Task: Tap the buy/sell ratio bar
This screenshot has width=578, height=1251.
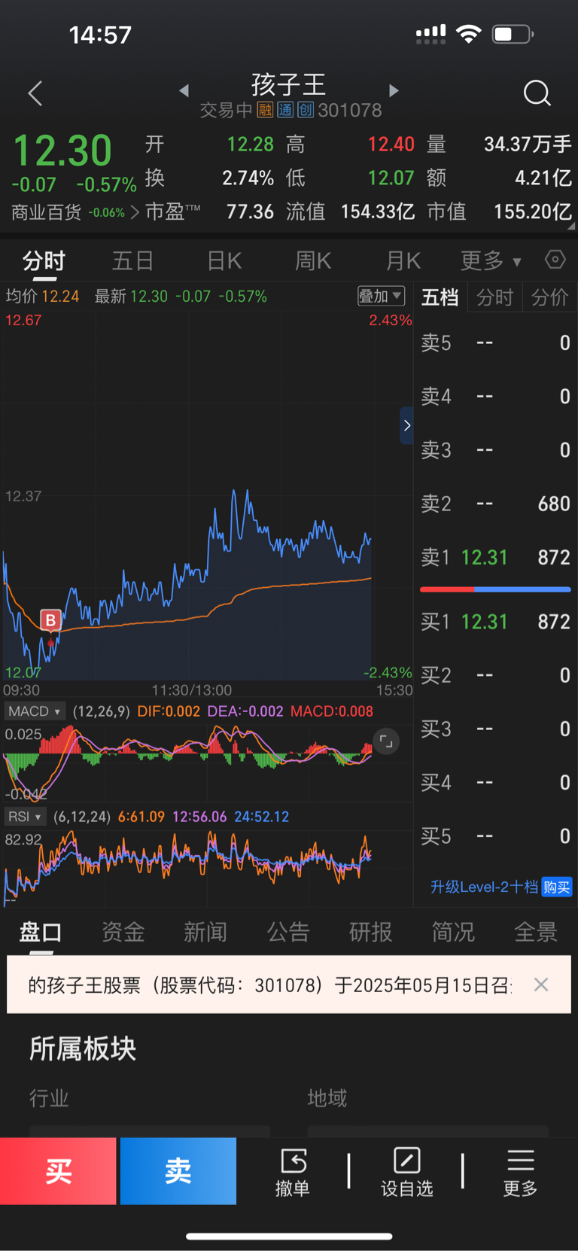Action: pyautogui.click(x=495, y=589)
